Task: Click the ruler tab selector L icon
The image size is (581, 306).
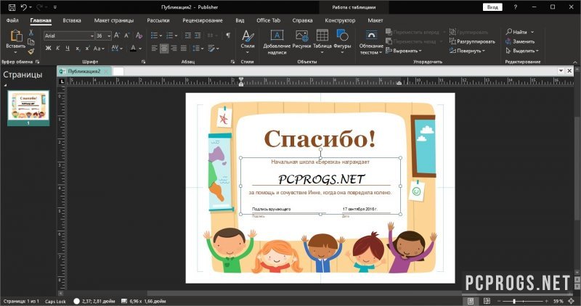Action: coord(62,81)
